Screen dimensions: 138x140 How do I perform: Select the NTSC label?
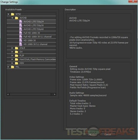pos(18,14)
